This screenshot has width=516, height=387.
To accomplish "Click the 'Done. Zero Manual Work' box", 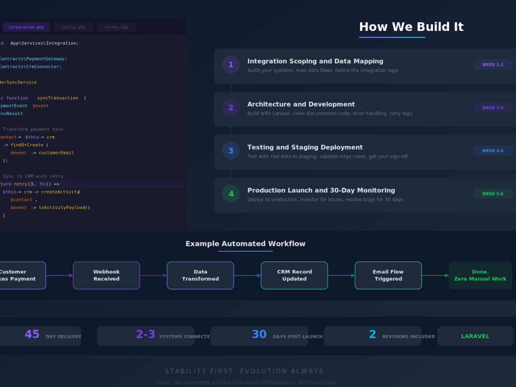I will (480, 276).
